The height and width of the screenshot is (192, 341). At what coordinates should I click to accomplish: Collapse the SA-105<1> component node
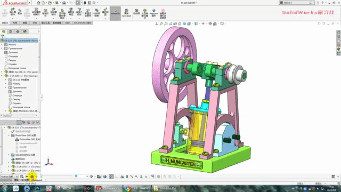[x=2, y=76]
